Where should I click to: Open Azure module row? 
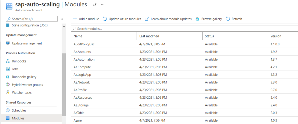[184, 121]
